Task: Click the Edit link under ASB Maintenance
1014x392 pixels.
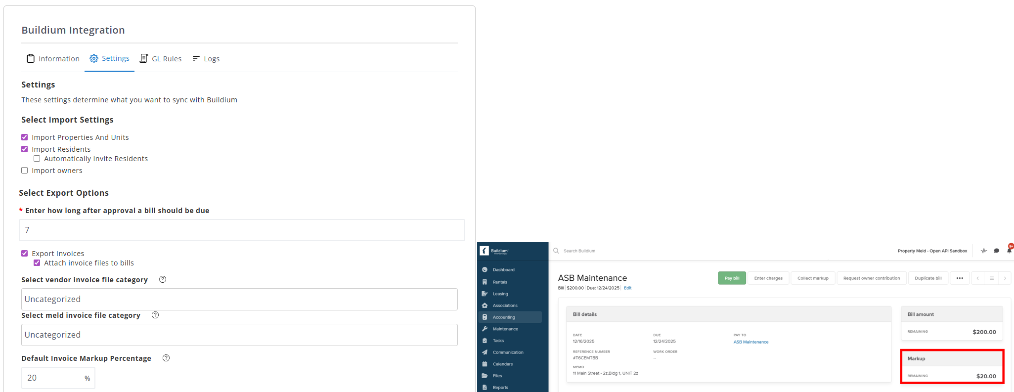Action: tap(627, 288)
